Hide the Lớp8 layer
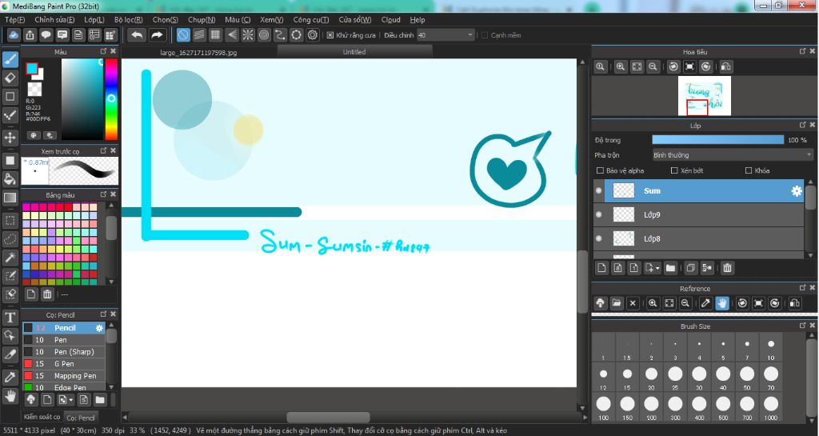The image size is (819, 436). (x=598, y=238)
